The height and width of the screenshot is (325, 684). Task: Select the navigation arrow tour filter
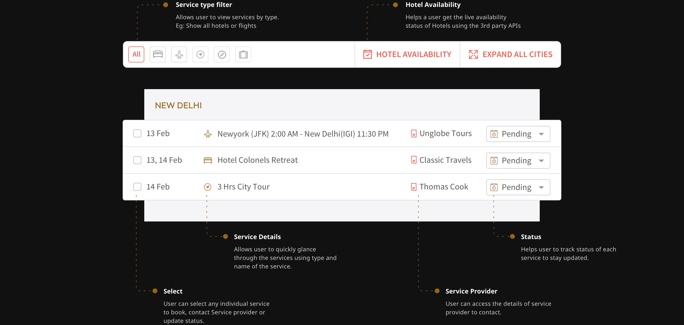pos(200,54)
